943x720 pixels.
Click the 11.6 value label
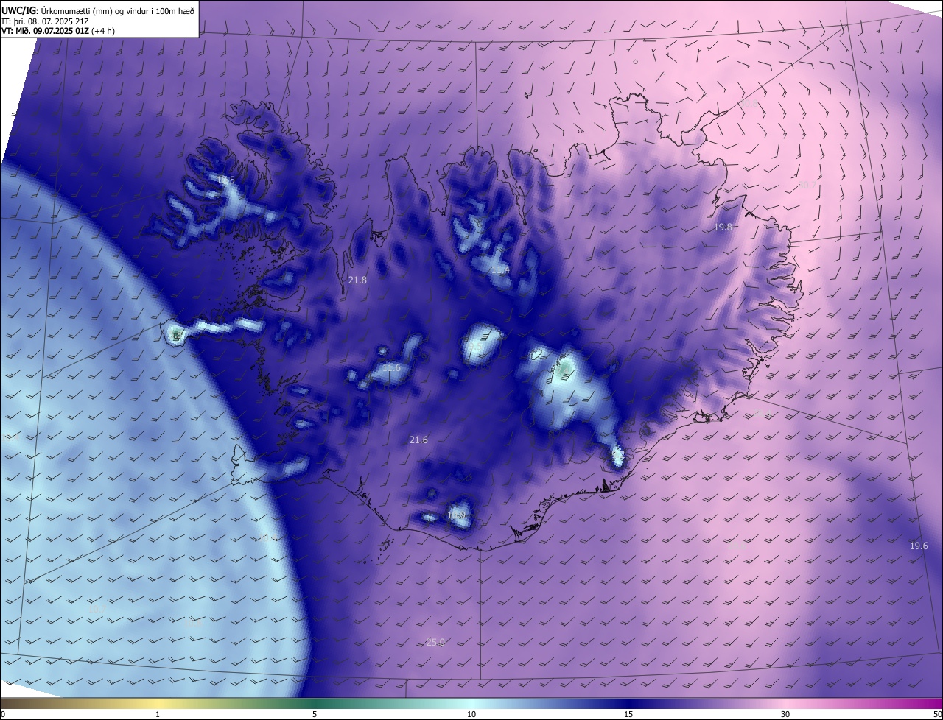[x=391, y=367]
